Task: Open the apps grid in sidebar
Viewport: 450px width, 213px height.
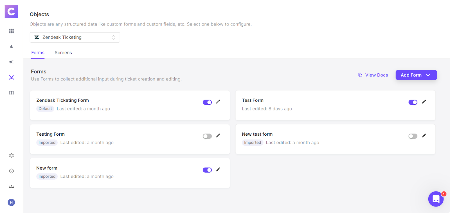Action: tap(12, 31)
